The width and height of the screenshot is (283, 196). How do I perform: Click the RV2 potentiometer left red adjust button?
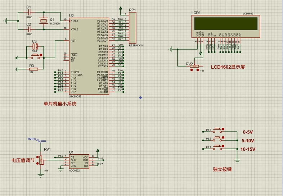pos(192,70)
